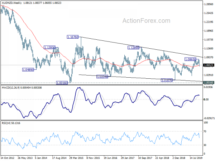The image size is (215, 161).
Task: Click the 5 Jan 2014 date label
Action: coord(41,158)
